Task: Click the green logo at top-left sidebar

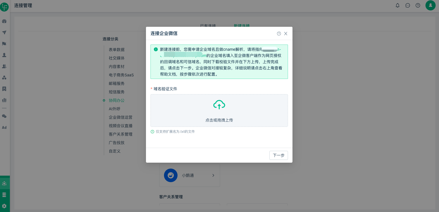Action: [x=4, y=7]
